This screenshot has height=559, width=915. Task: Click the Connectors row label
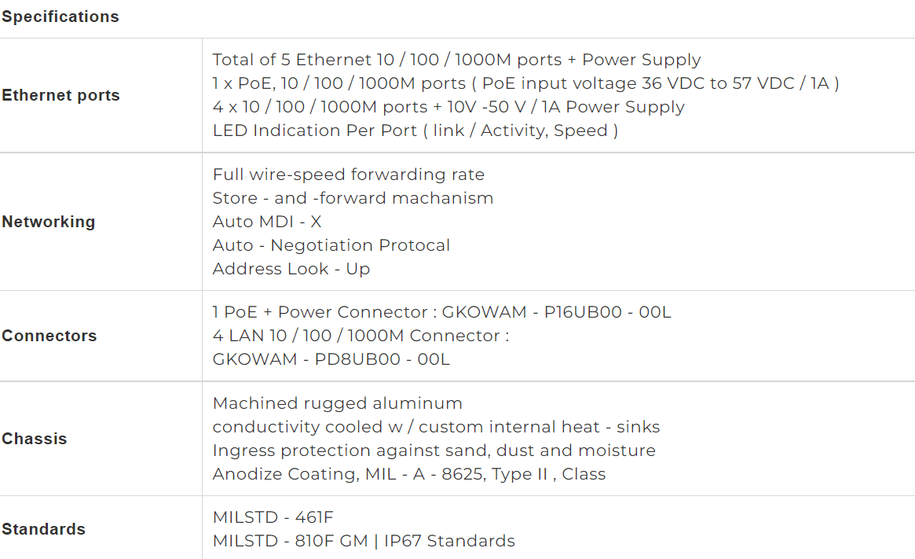tap(49, 336)
